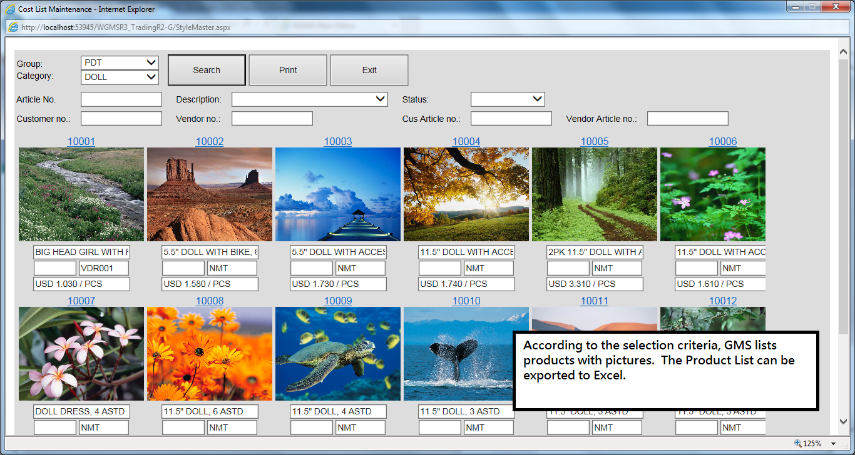Focus the Article No. input field
The width and height of the screenshot is (855, 455).
click(x=121, y=99)
